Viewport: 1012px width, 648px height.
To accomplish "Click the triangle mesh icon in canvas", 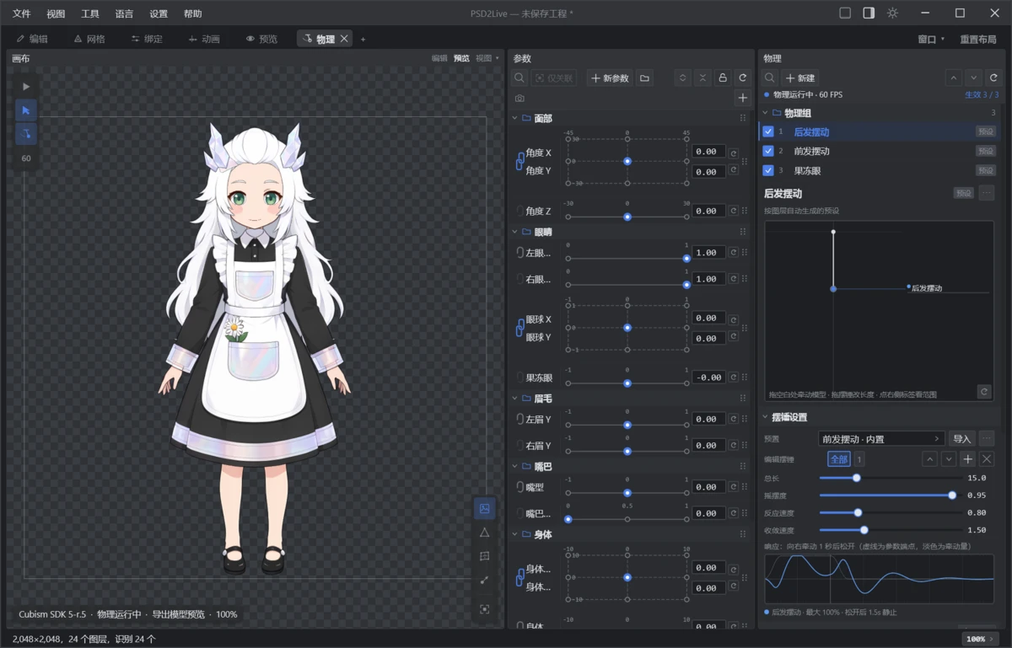I will coord(484,533).
